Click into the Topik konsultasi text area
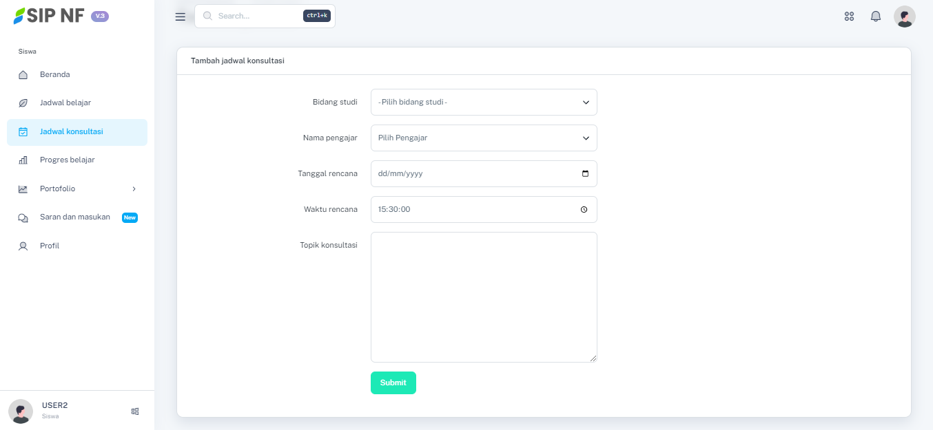 [483, 297]
